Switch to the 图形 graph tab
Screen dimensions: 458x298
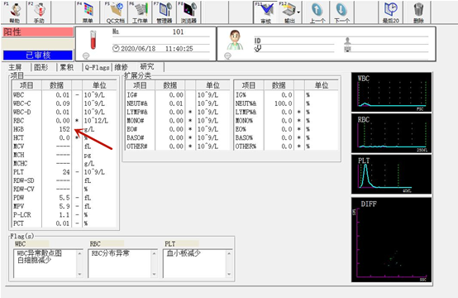(41, 68)
